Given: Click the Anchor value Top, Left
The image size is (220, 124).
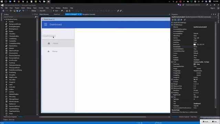Looking at the screenshot, I should [x=196, y=38].
